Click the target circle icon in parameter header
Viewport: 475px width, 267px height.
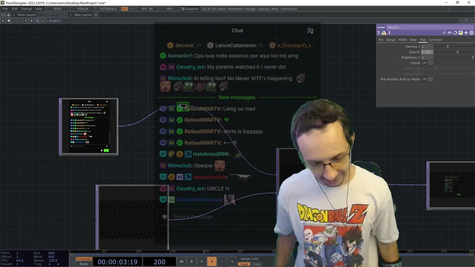click(472, 33)
